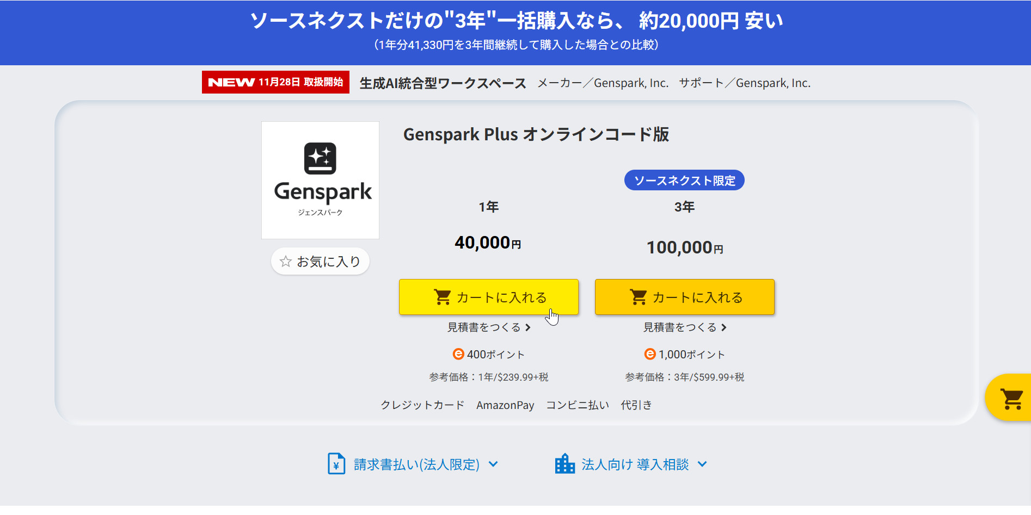Click the NEW 11月28日 取扱開始 label
The width and height of the screenshot is (1031, 515).
coord(275,82)
